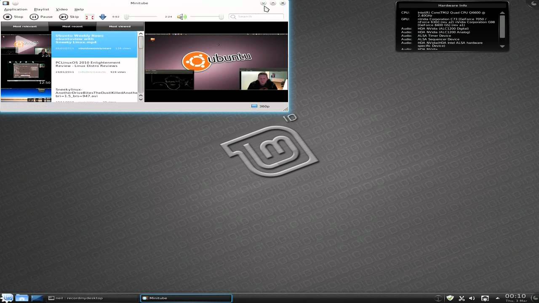
Task: Click the video player area
Action: (x=216, y=62)
